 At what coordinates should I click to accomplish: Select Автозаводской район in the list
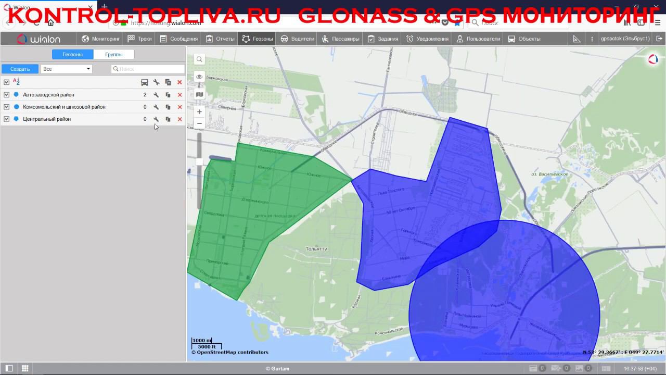tap(48, 95)
